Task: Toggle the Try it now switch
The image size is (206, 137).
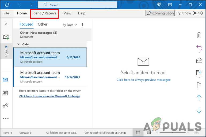Action: [198, 13]
